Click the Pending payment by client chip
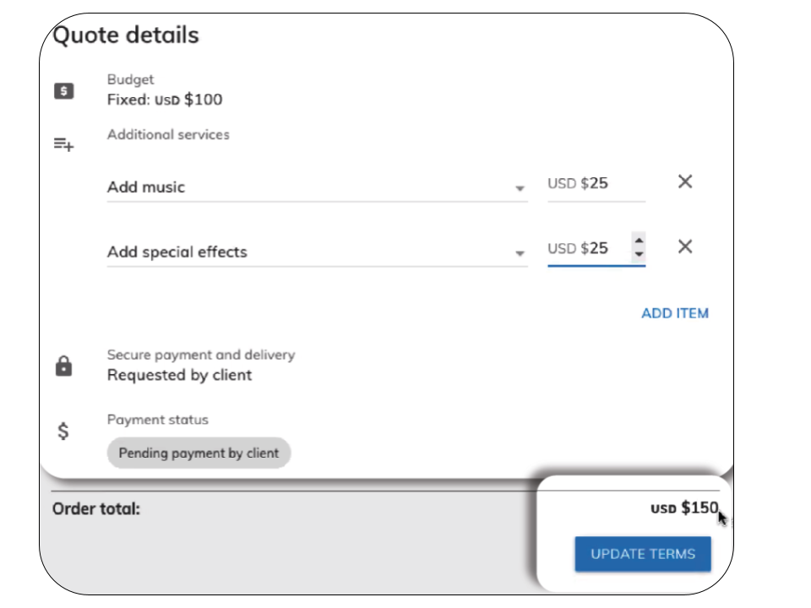 (x=199, y=453)
